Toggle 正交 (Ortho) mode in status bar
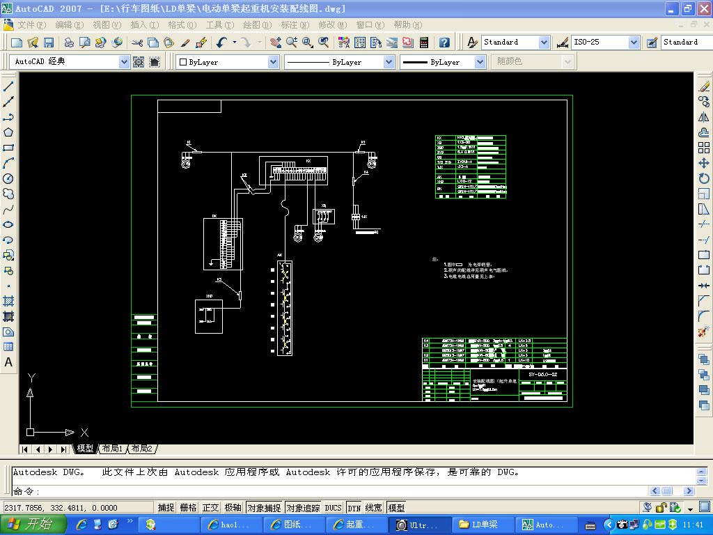This screenshot has width=713, height=535. (211, 508)
